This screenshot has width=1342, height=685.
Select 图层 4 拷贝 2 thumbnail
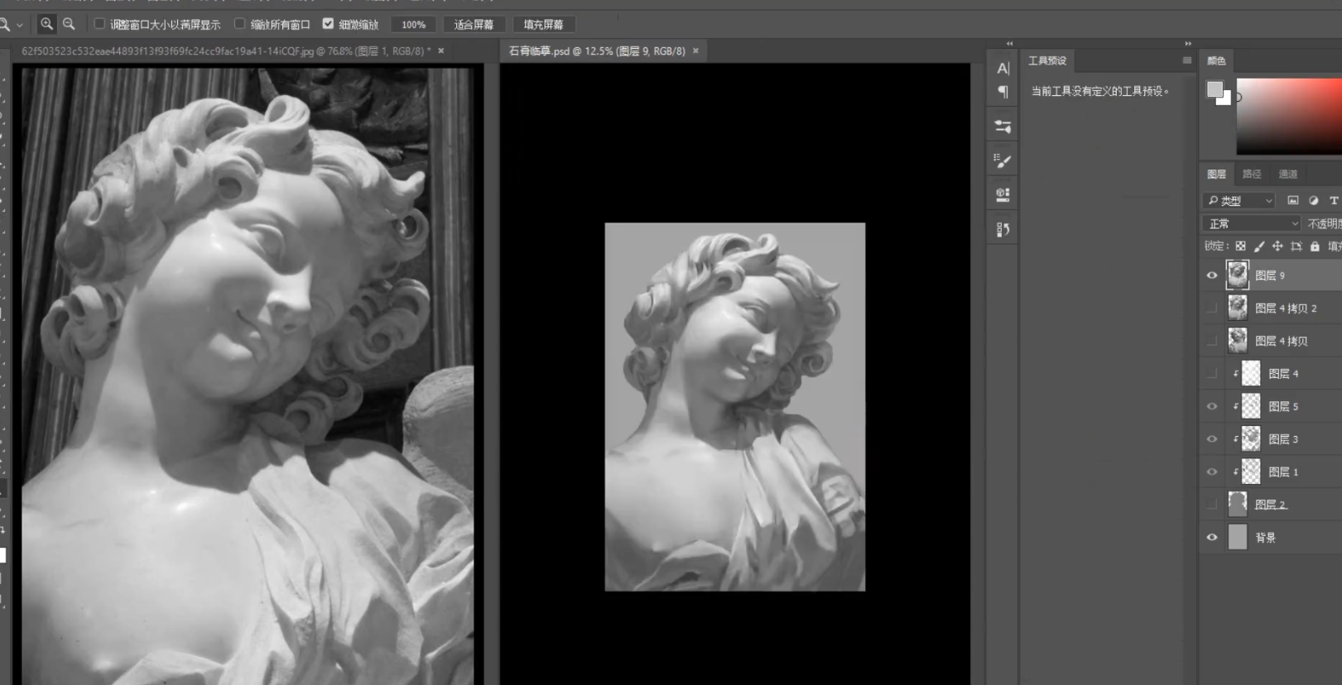tap(1238, 308)
